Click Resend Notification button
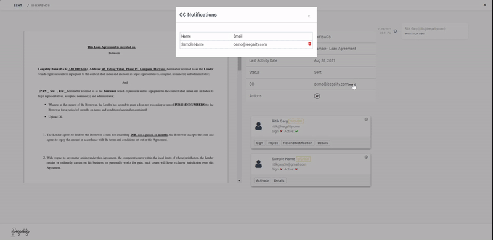Screen dimensions: 493x240 click(298, 143)
